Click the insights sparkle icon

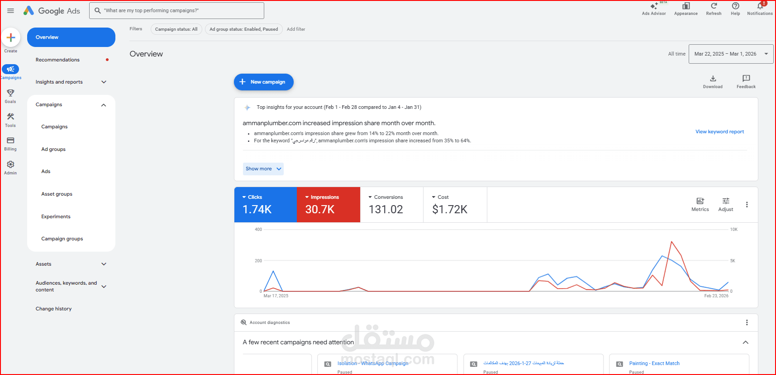[x=247, y=108]
